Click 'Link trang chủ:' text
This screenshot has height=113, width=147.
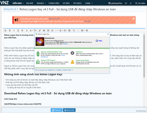click(x=11, y=99)
